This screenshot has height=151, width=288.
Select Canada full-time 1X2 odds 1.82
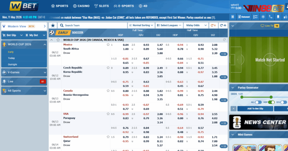160,91
